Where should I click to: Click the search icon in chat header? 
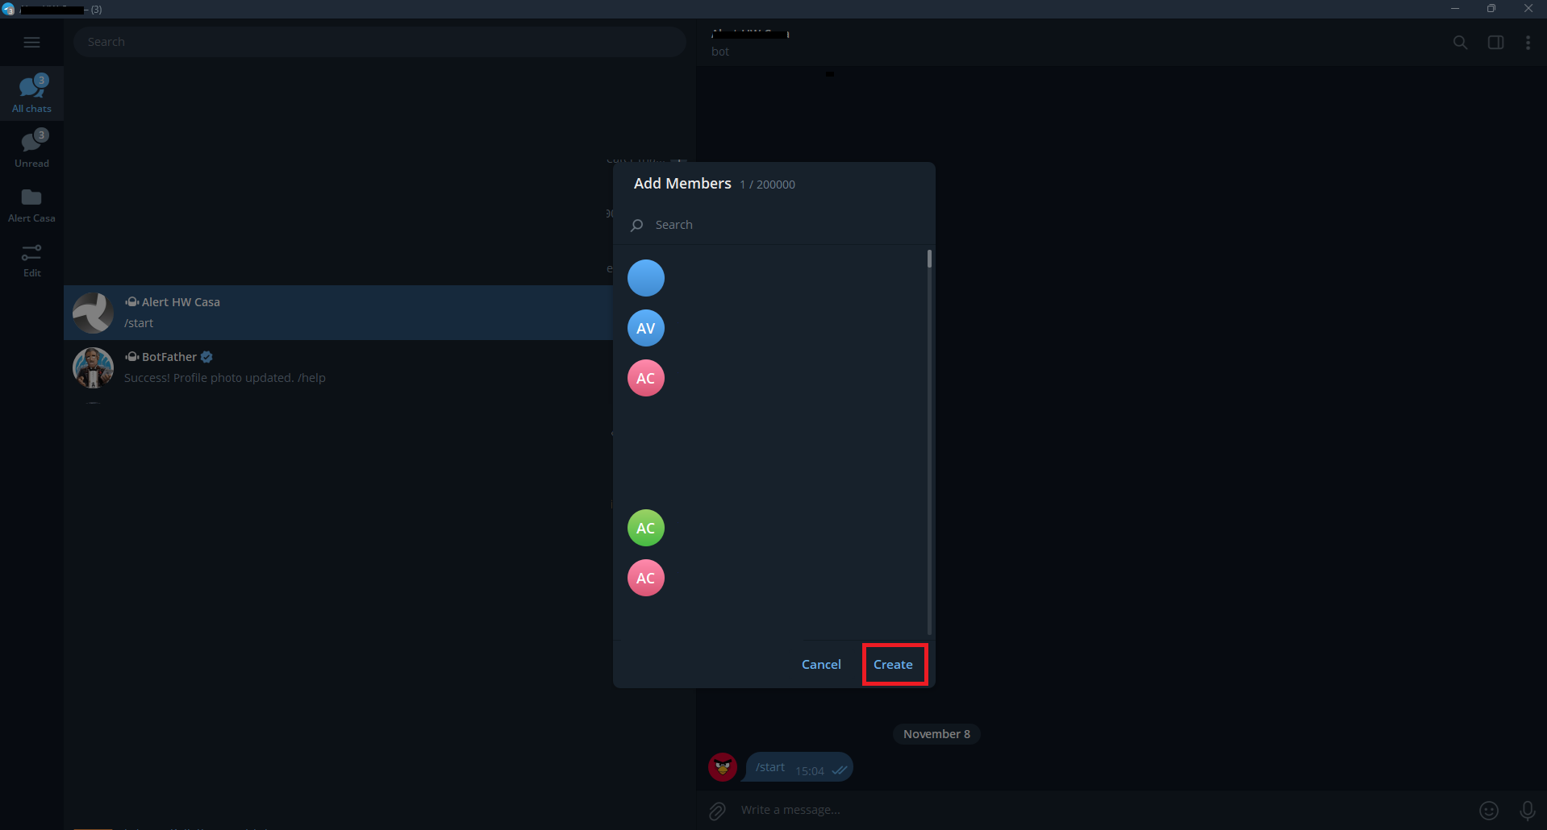point(1460,42)
